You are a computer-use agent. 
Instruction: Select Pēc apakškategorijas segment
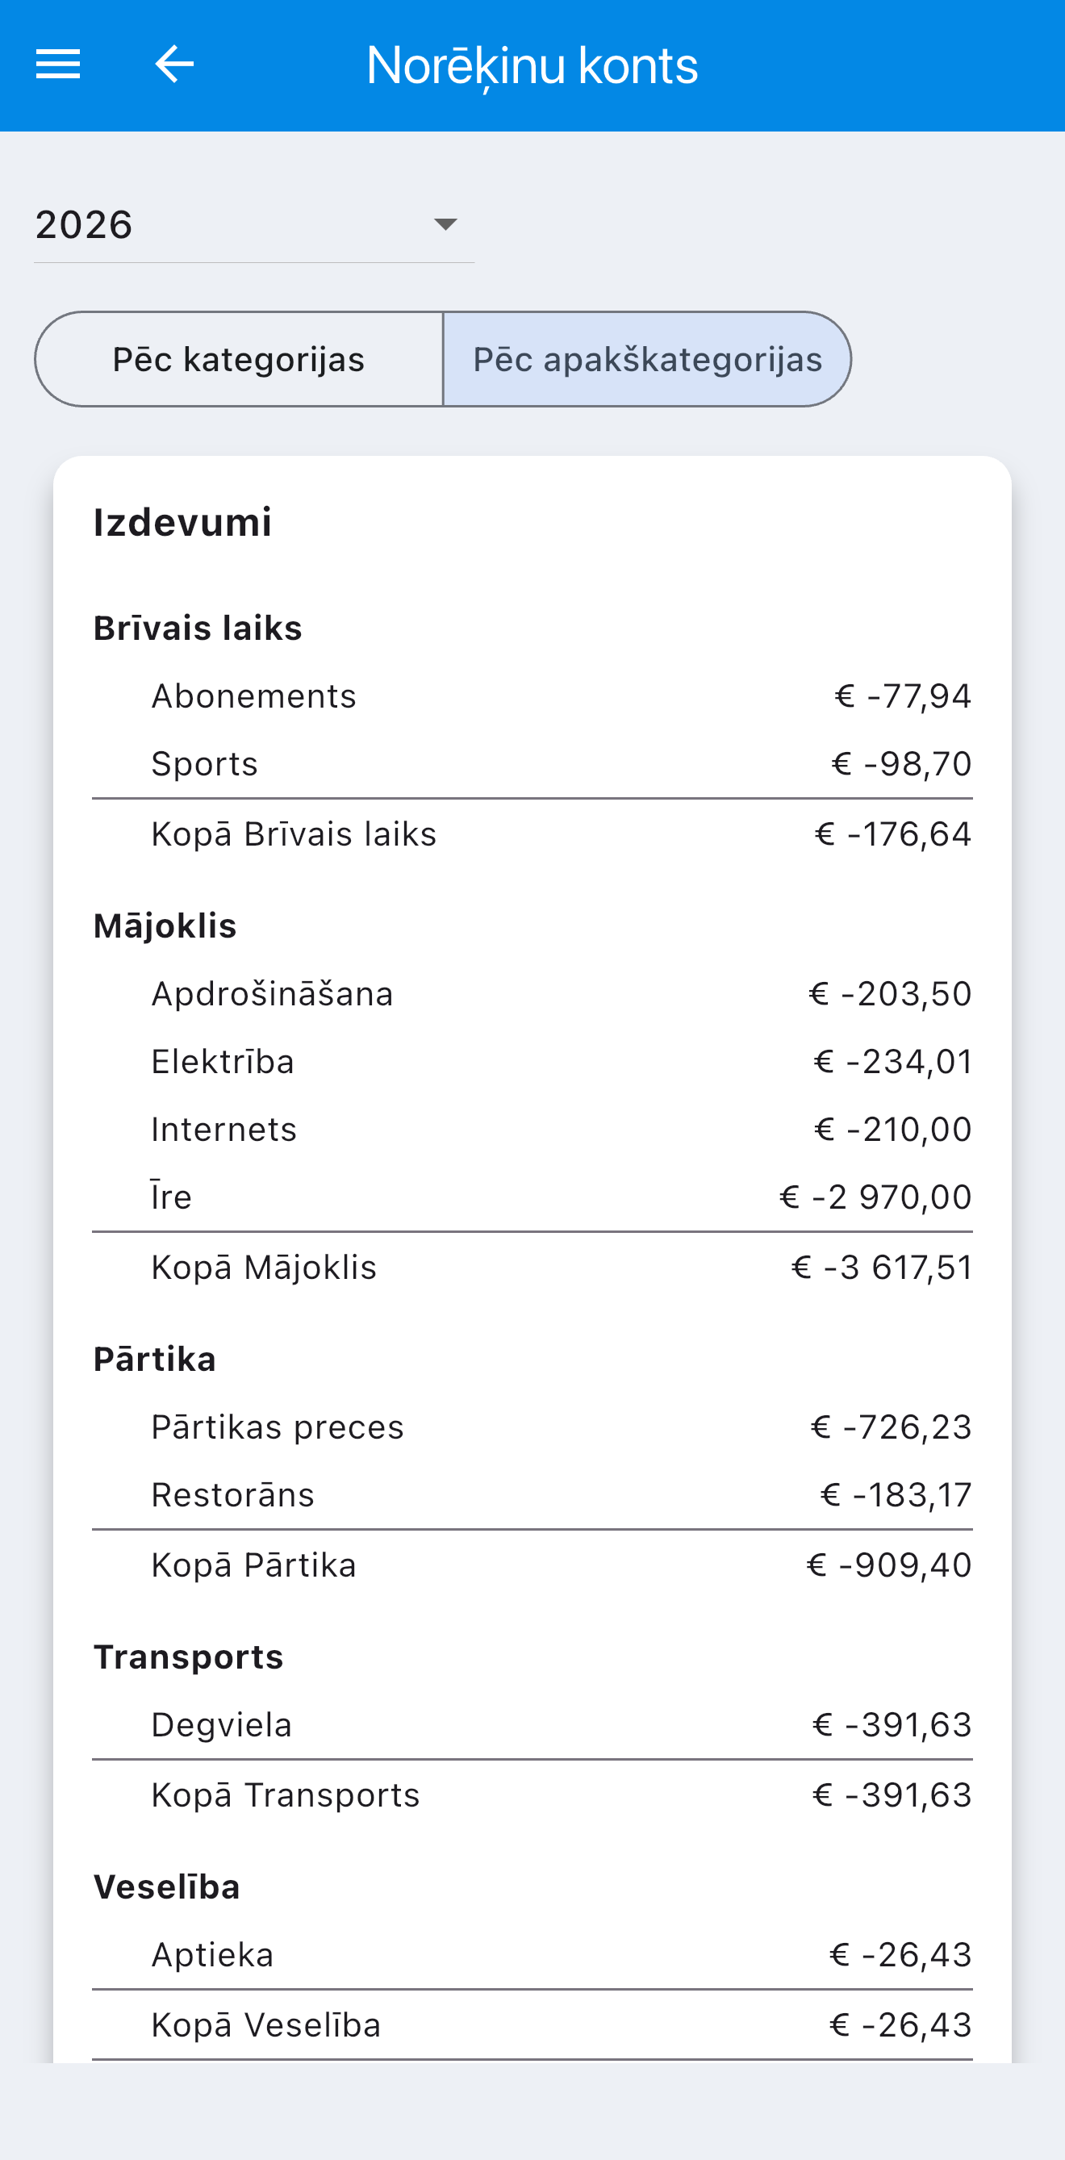[x=646, y=360]
